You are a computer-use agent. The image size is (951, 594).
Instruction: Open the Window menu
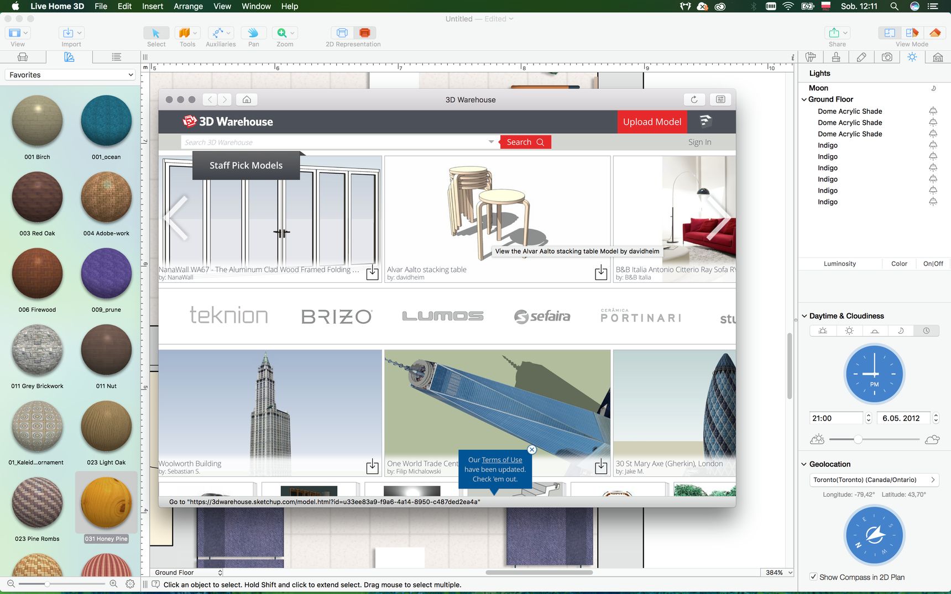256,6
